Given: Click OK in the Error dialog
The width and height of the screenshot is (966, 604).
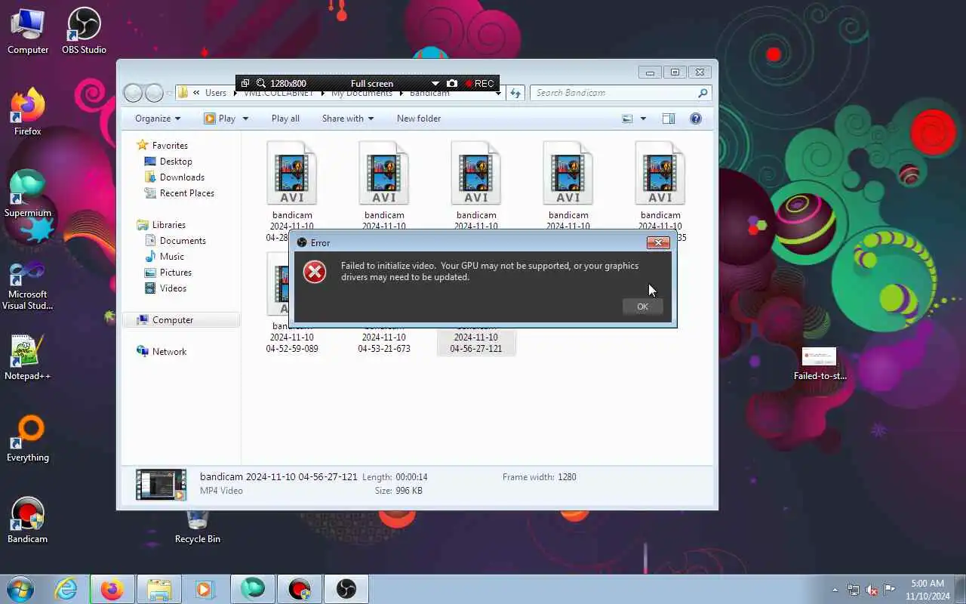Looking at the screenshot, I should (x=642, y=307).
